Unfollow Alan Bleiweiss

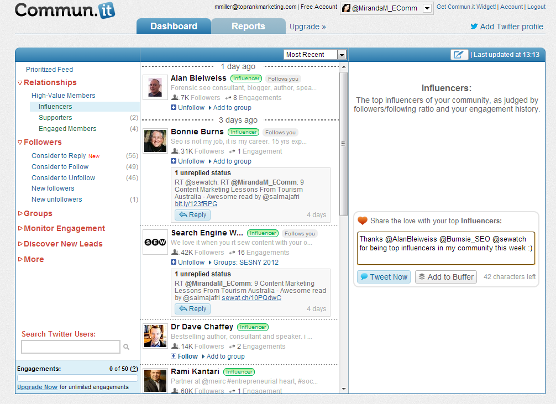pyautogui.click(x=188, y=107)
